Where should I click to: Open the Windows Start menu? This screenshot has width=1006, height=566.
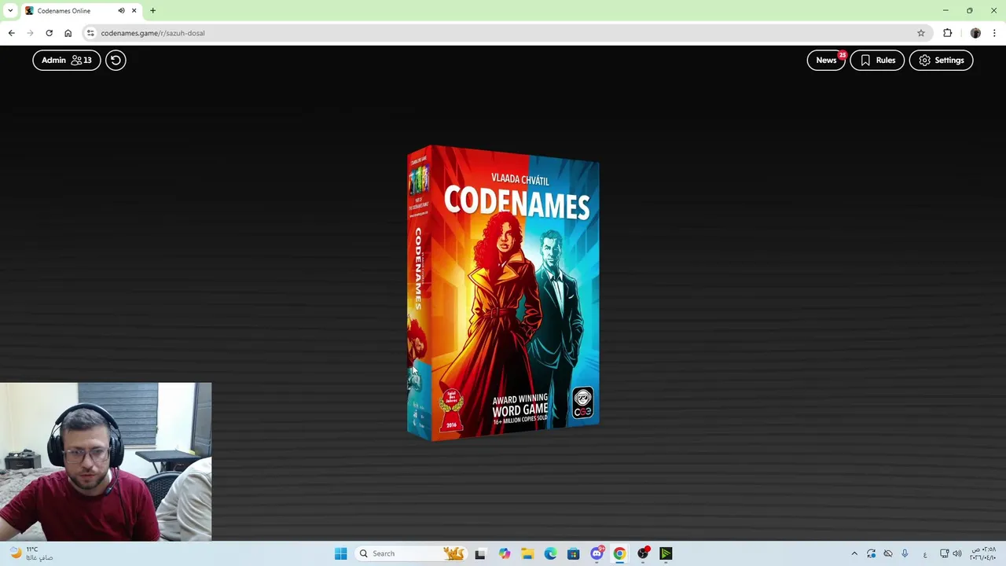[340, 553]
